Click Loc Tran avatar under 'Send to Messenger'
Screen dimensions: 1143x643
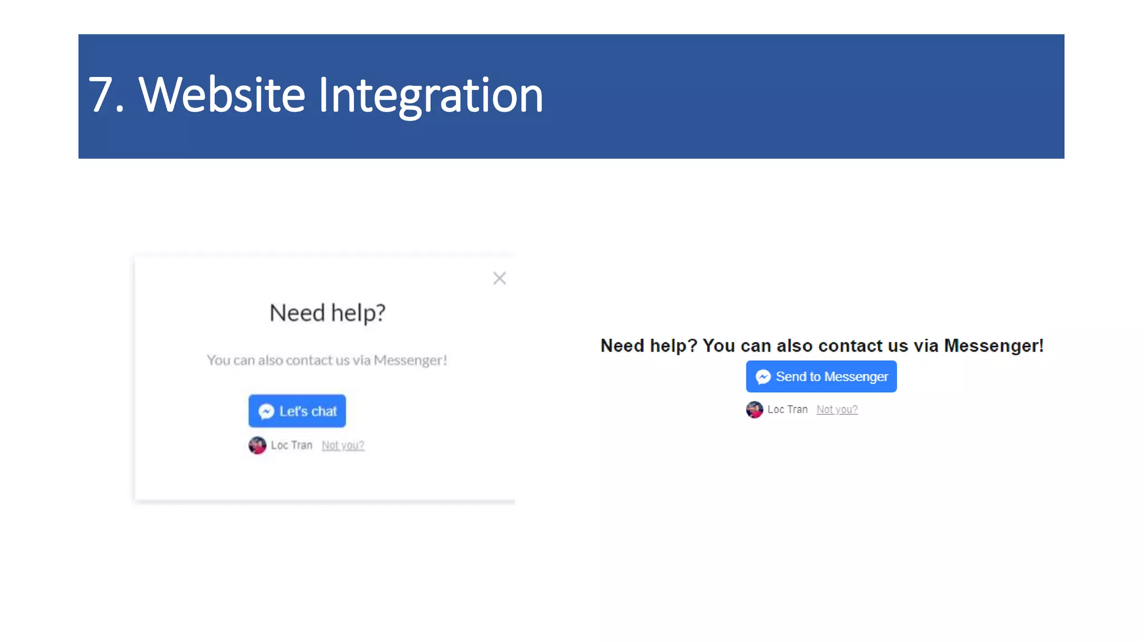(755, 410)
